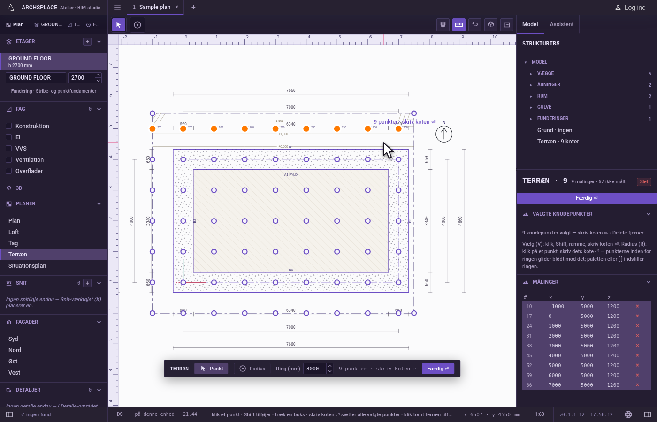657x422 pixels.
Task: Select the Model tab
Action: 530,24
